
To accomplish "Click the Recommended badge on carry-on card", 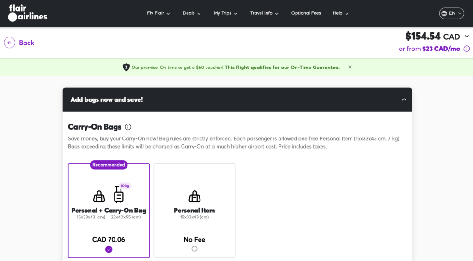I will pyautogui.click(x=109, y=165).
